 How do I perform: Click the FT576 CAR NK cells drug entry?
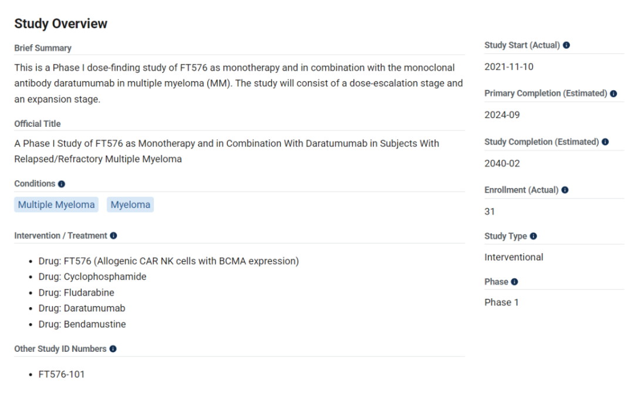tap(168, 261)
